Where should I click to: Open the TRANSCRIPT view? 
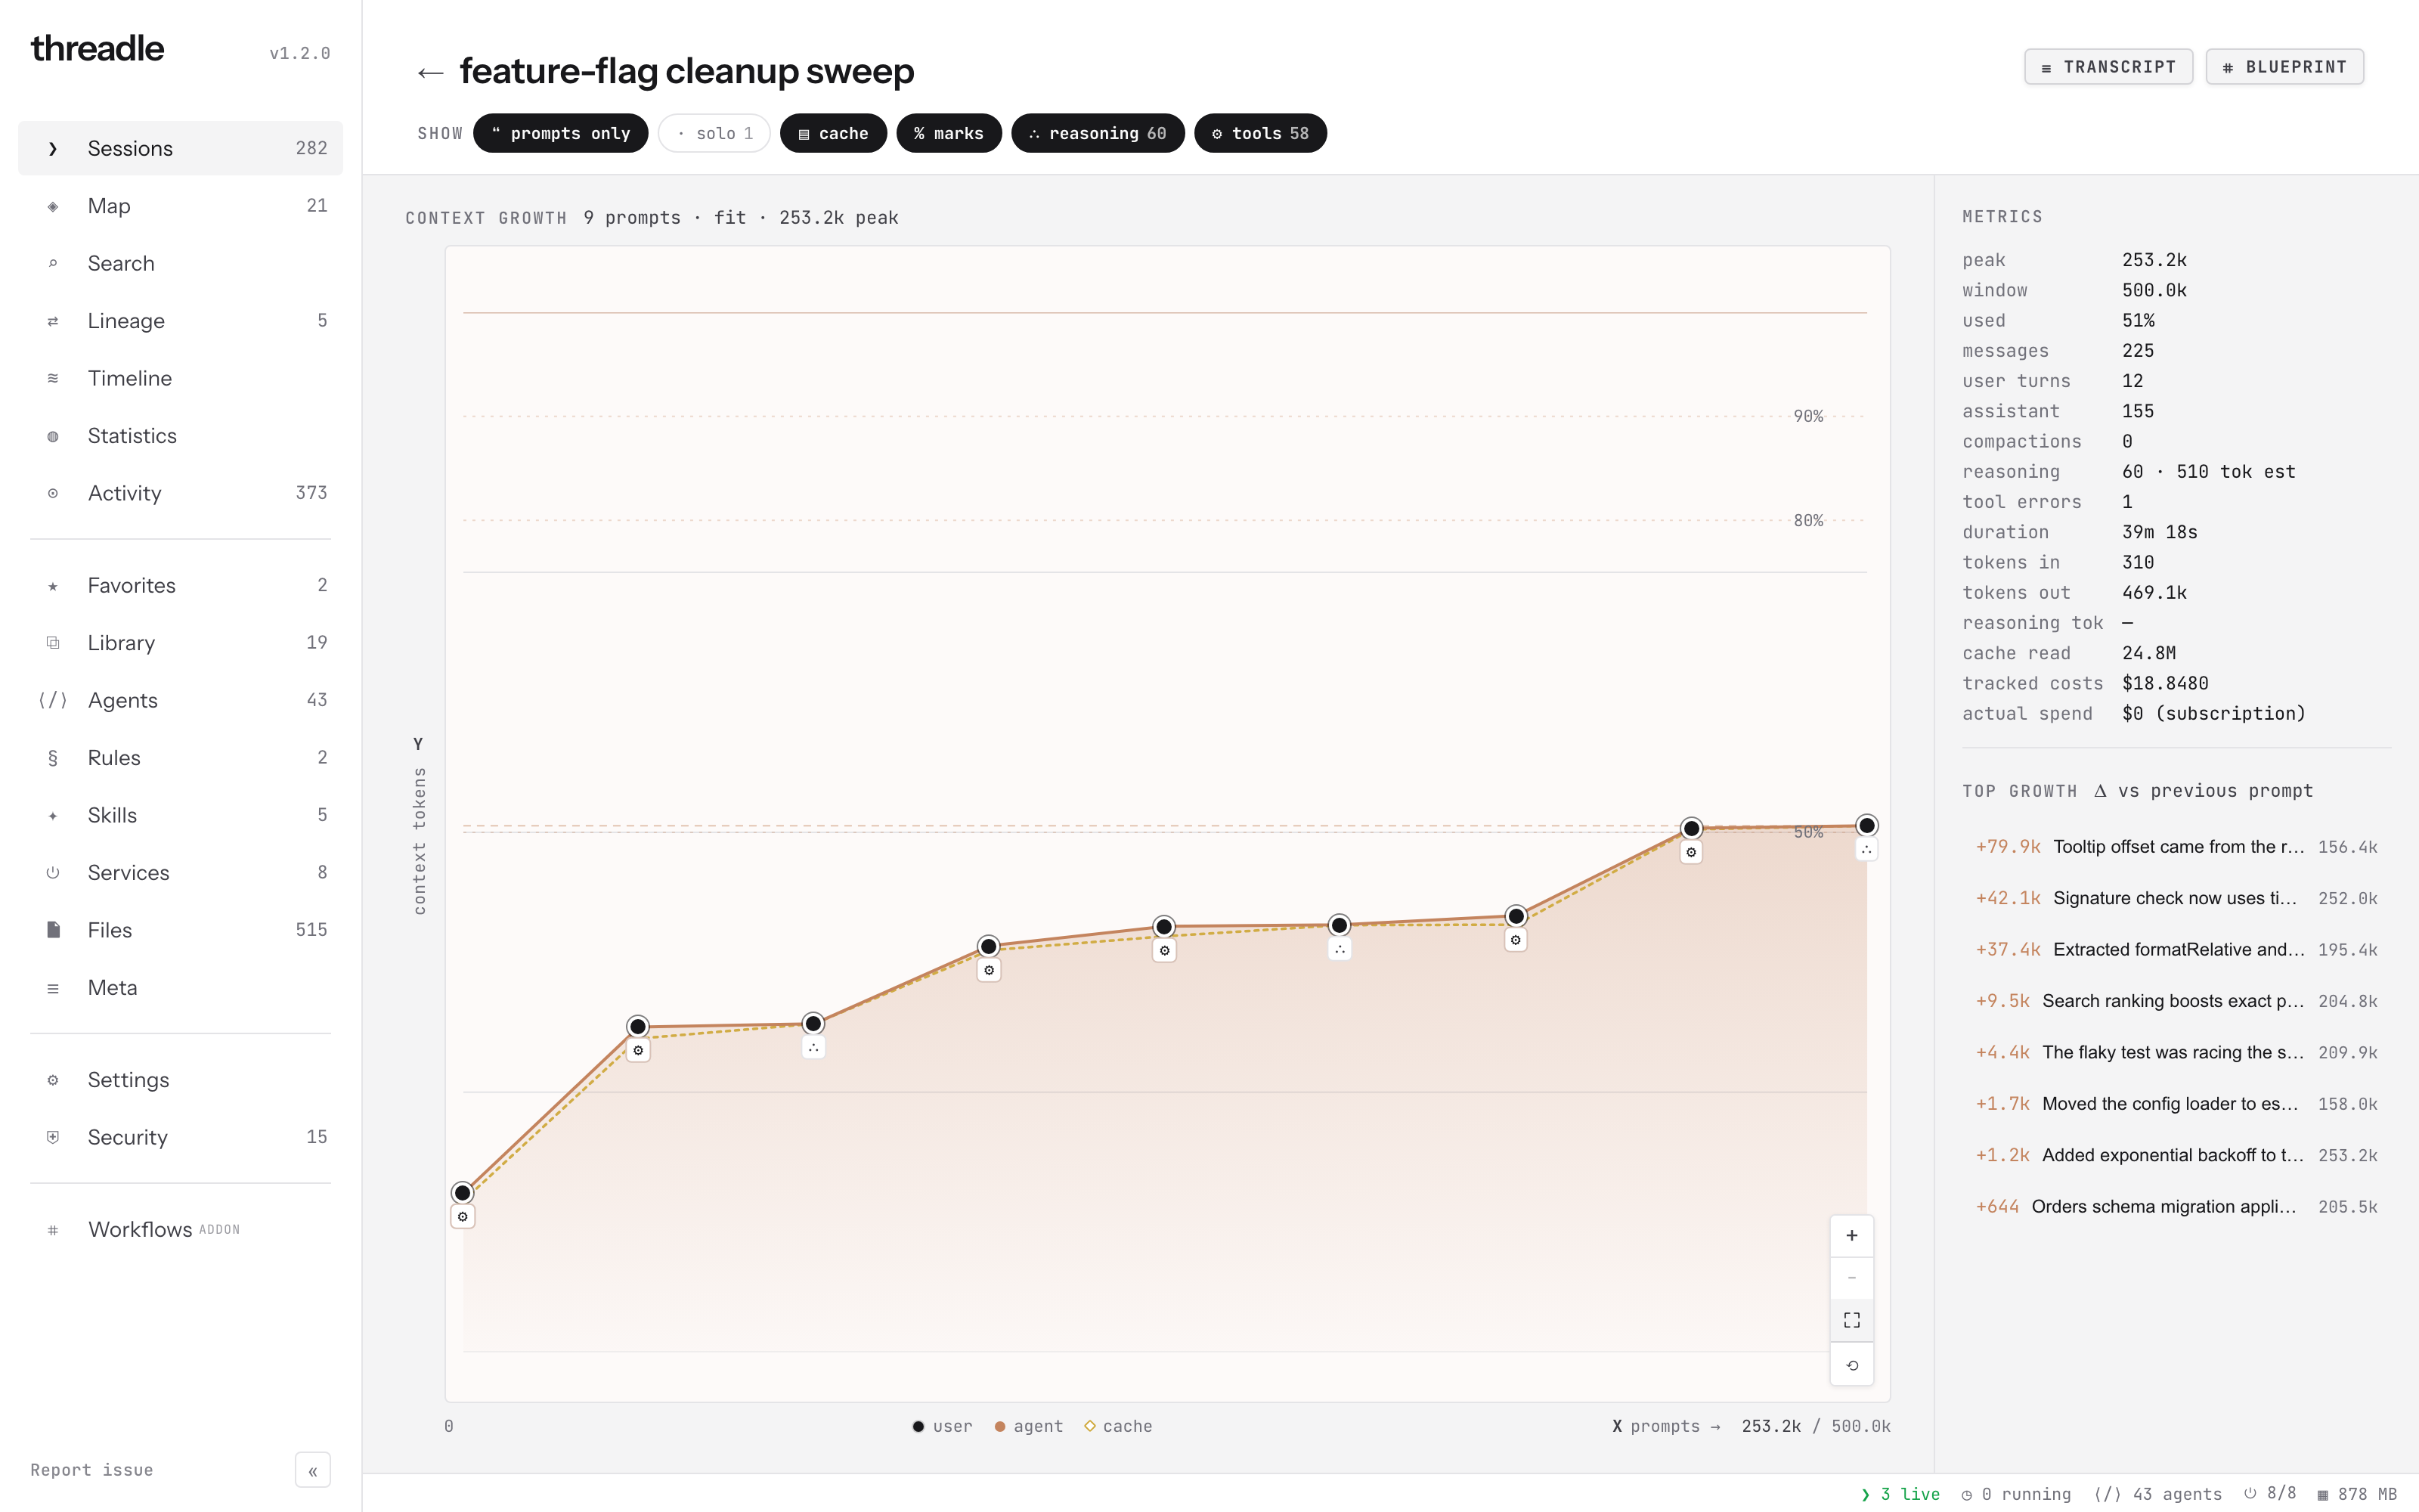pyautogui.click(x=2108, y=67)
